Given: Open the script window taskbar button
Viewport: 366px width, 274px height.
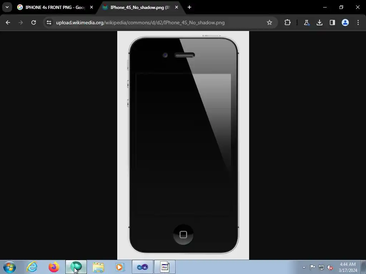Looking at the screenshot, I should pyautogui.click(x=164, y=267).
